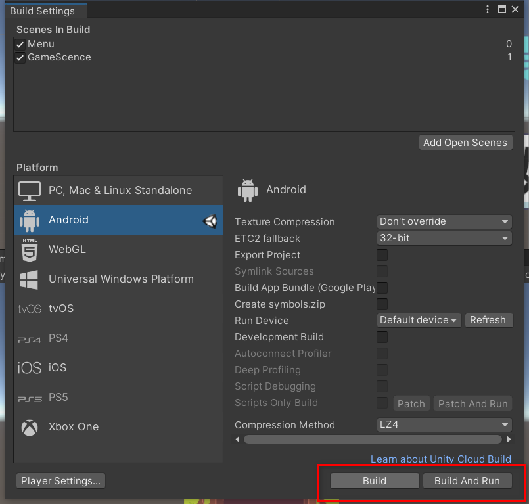
Task: Click the Build And Run button
Action: point(467,481)
